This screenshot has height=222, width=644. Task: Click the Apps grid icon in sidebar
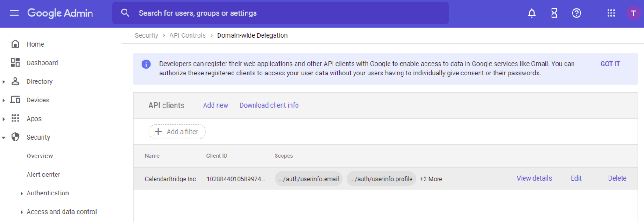click(x=15, y=118)
